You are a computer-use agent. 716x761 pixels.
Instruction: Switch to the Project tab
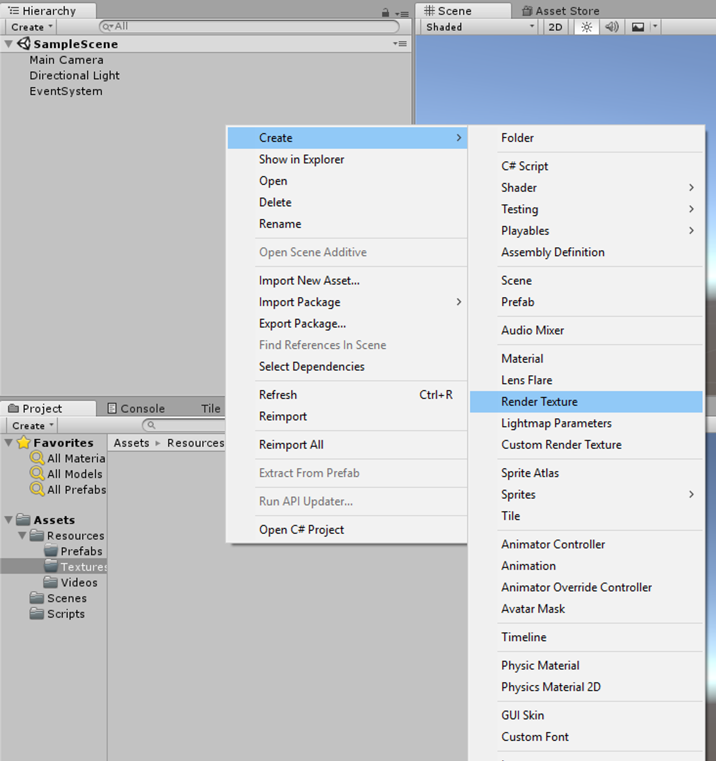coord(48,408)
